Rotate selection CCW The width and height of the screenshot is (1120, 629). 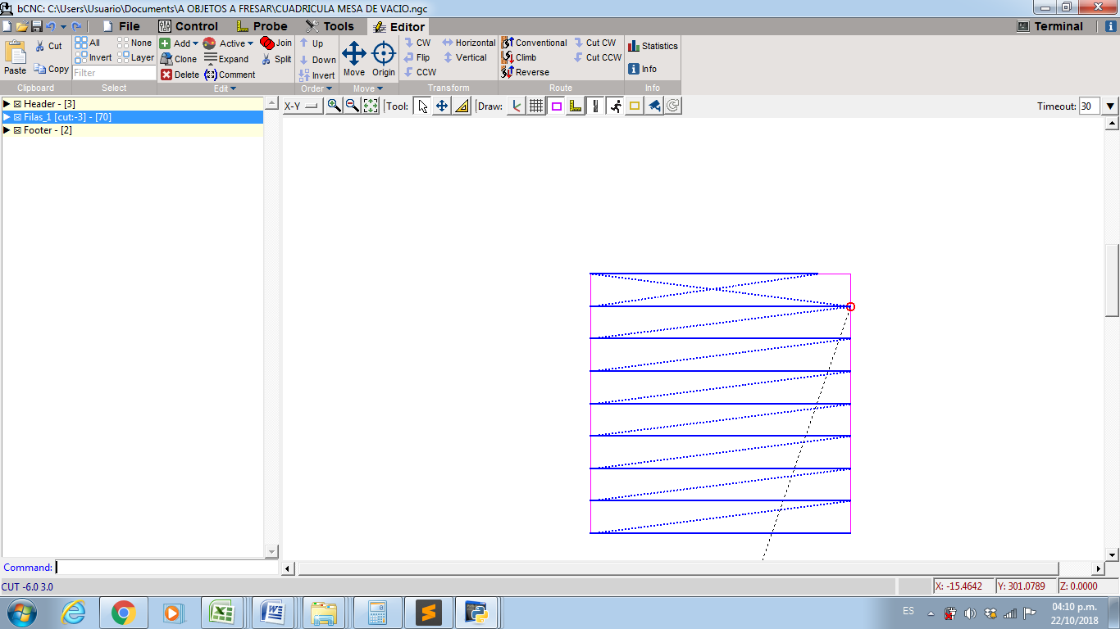pos(421,72)
